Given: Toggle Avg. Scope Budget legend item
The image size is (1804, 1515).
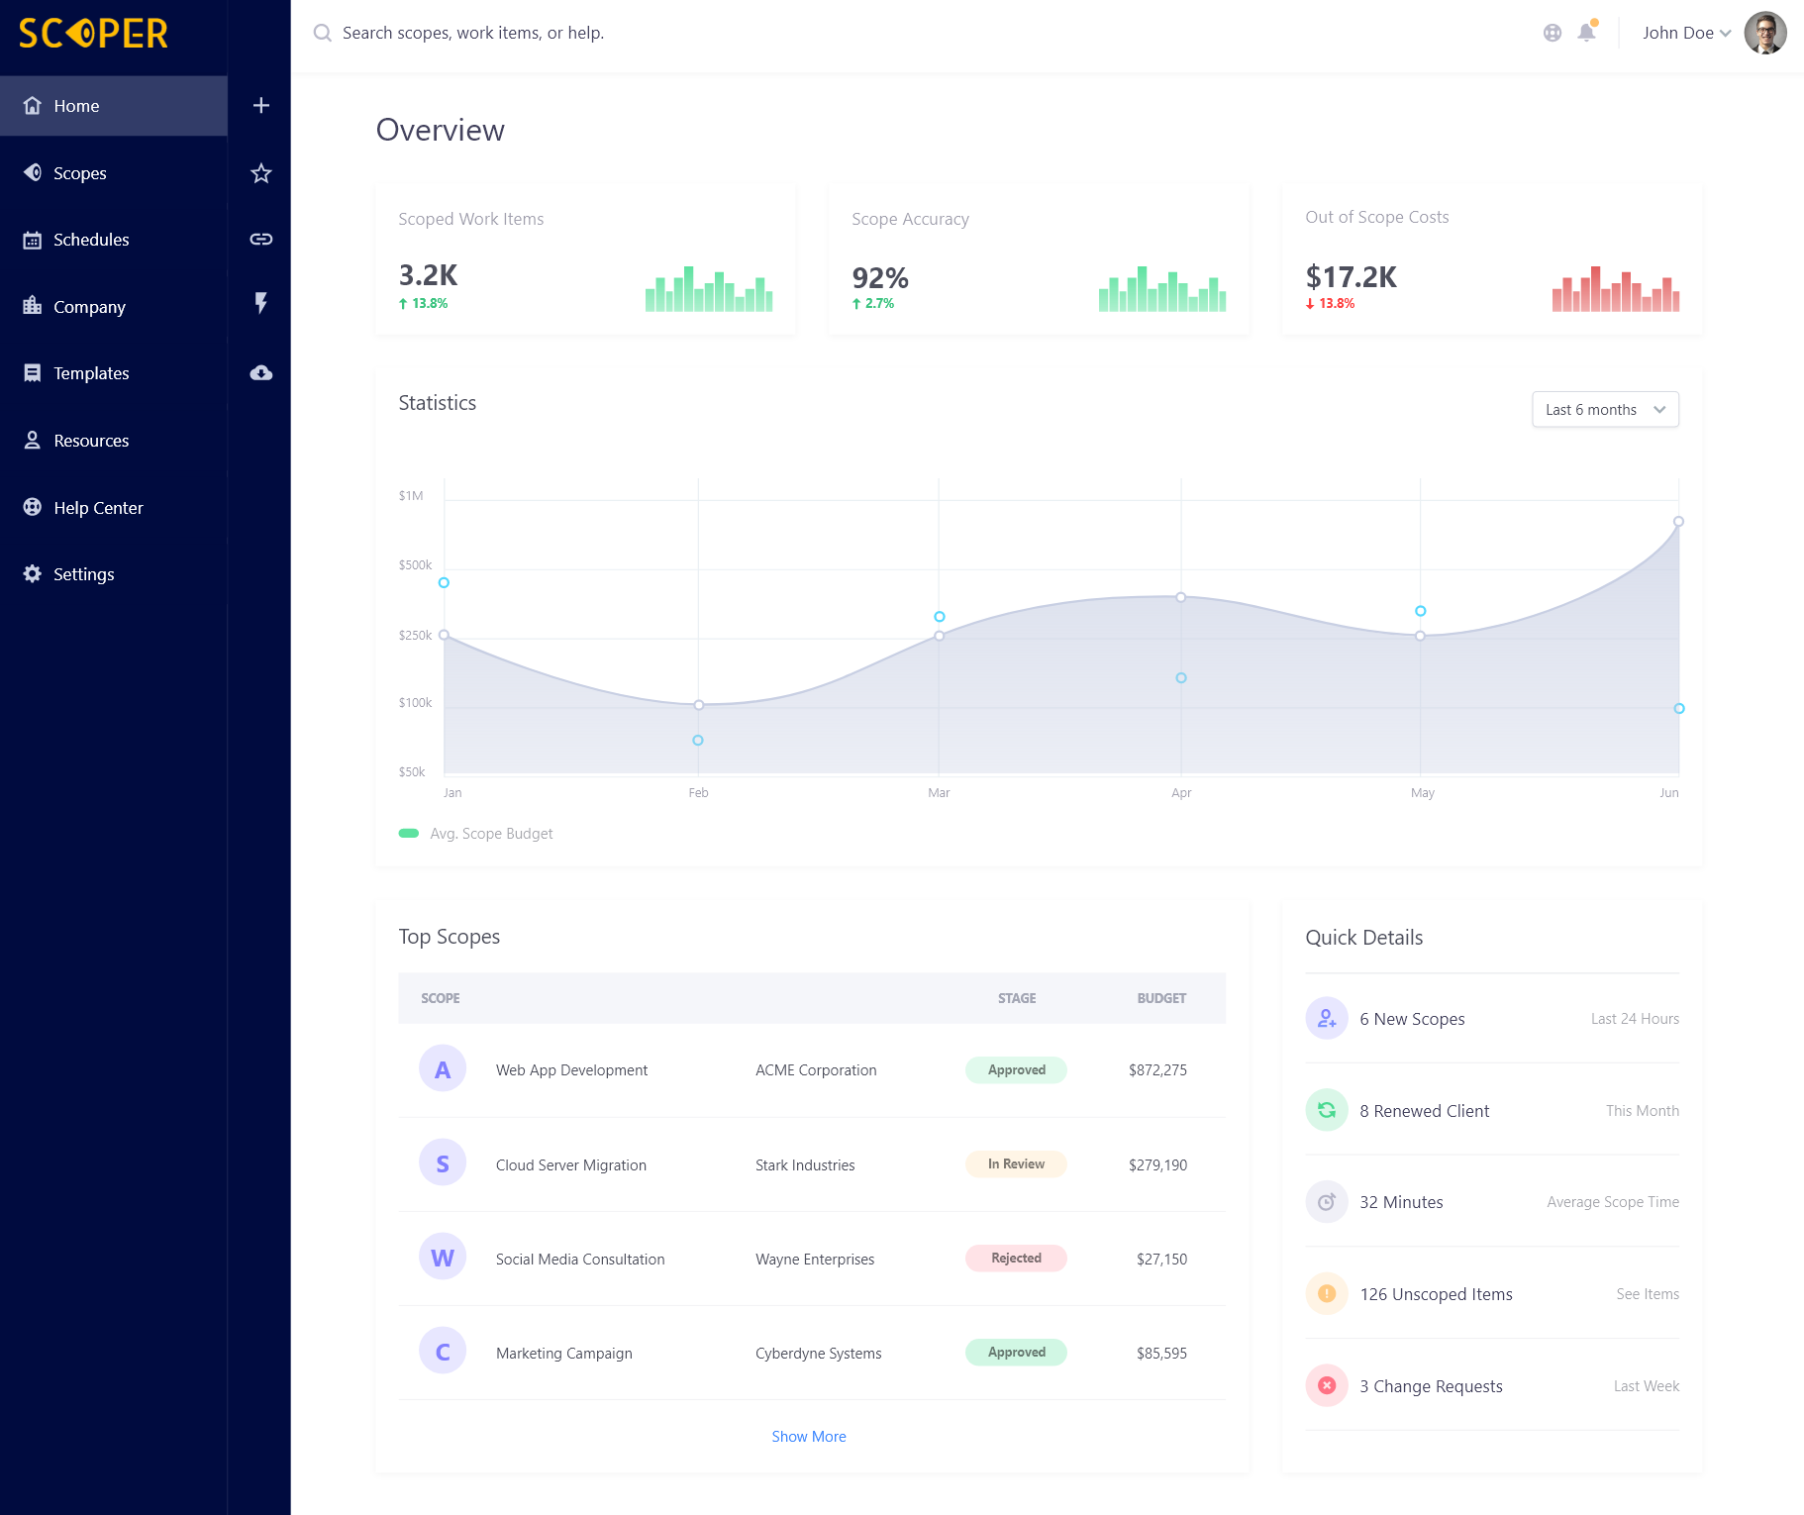Looking at the screenshot, I should [475, 834].
